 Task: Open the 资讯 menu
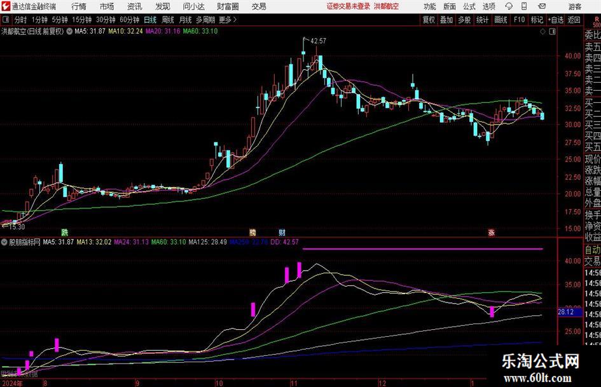click(135, 6)
